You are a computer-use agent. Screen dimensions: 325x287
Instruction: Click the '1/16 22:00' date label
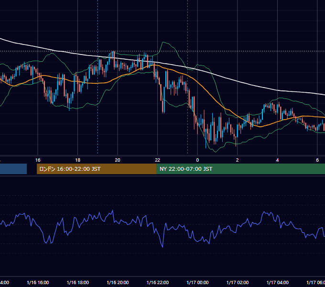[x=158, y=282]
